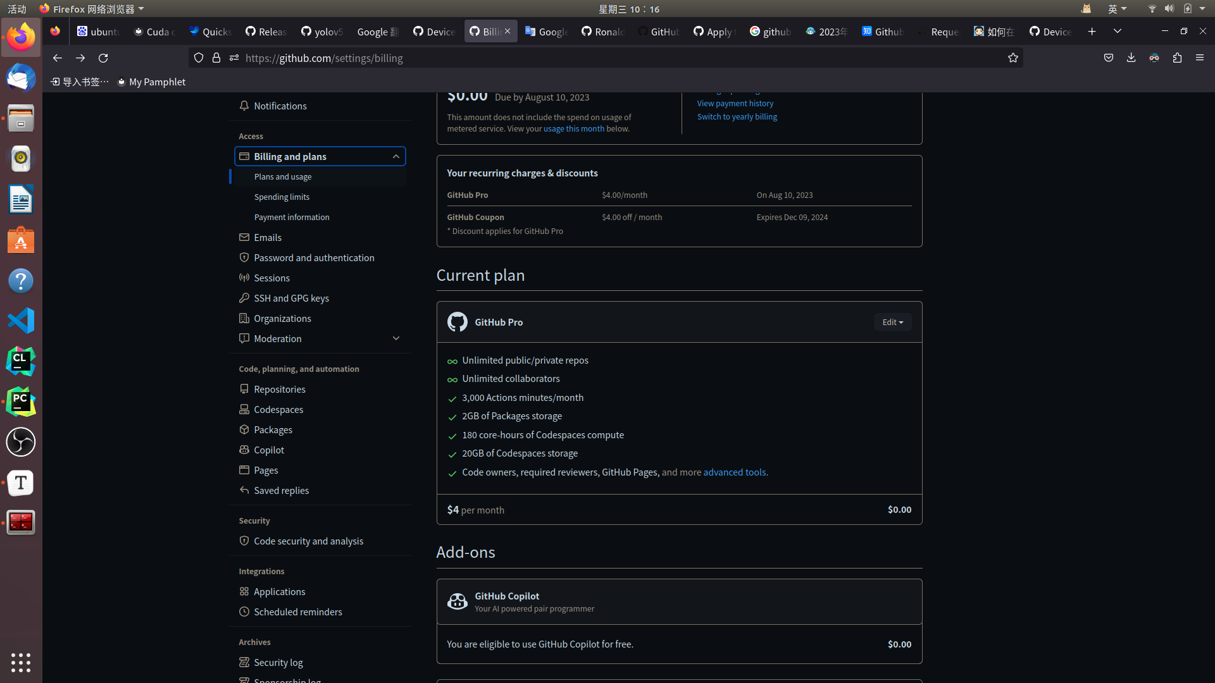
Task: Open the GitHub Pro Edit dropdown
Action: (x=892, y=322)
